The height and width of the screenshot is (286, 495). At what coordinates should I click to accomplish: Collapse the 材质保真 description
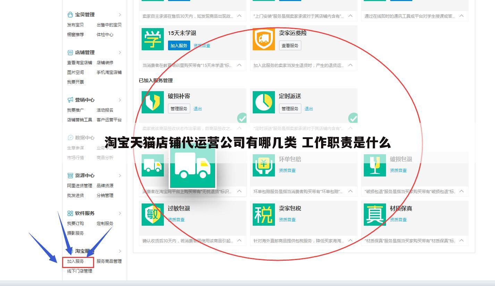click(461, 241)
